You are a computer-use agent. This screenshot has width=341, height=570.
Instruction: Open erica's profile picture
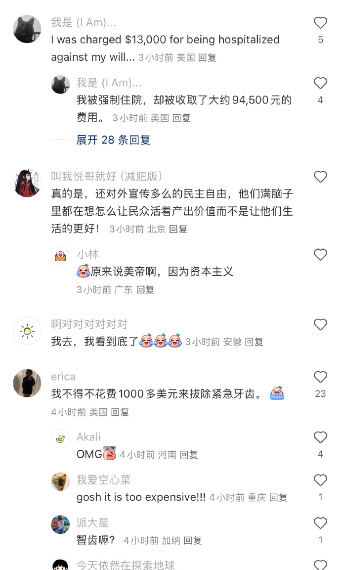pyautogui.click(x=27, y=383)
